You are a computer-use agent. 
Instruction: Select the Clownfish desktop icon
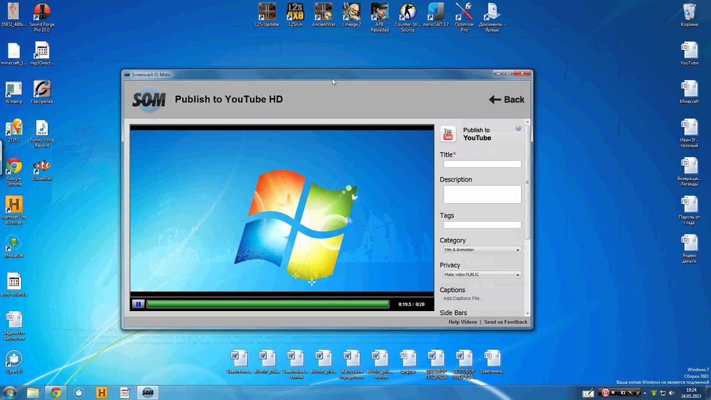[42, 170]
